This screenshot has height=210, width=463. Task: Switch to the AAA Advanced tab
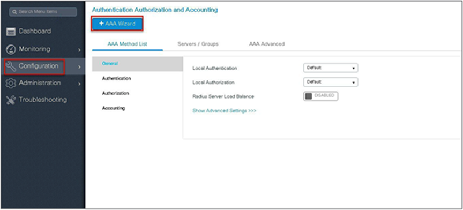(x=267, y=44)
